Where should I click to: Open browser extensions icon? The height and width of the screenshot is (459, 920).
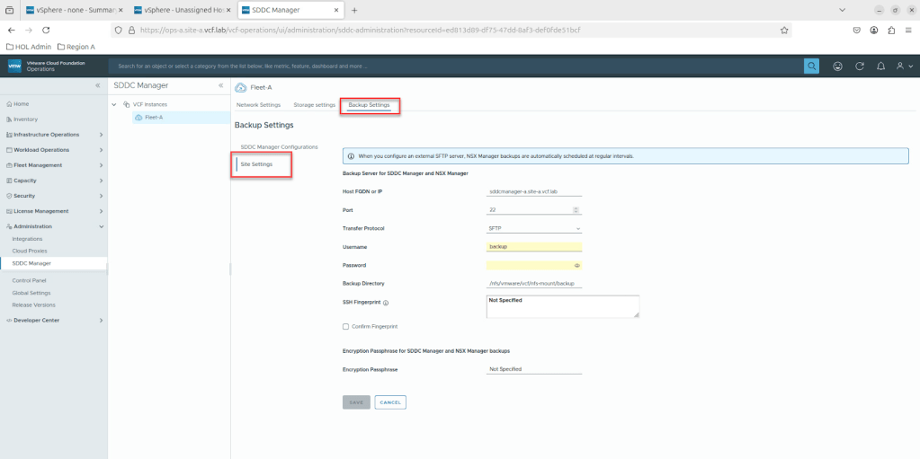pyautogui.click(x=891, y=30)
